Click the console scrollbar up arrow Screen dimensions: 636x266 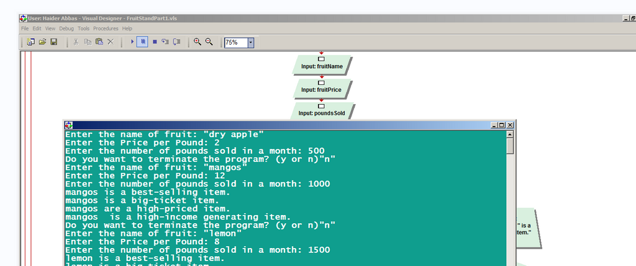(510, 134)
